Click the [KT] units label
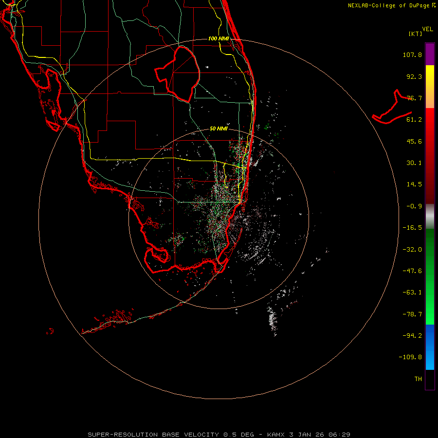Image resolution: width=438 pixels, height=438 pixels. [x=415, y=34]
